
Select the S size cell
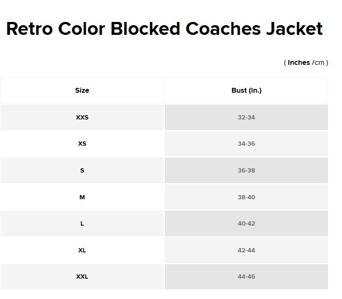pos(82,170)
